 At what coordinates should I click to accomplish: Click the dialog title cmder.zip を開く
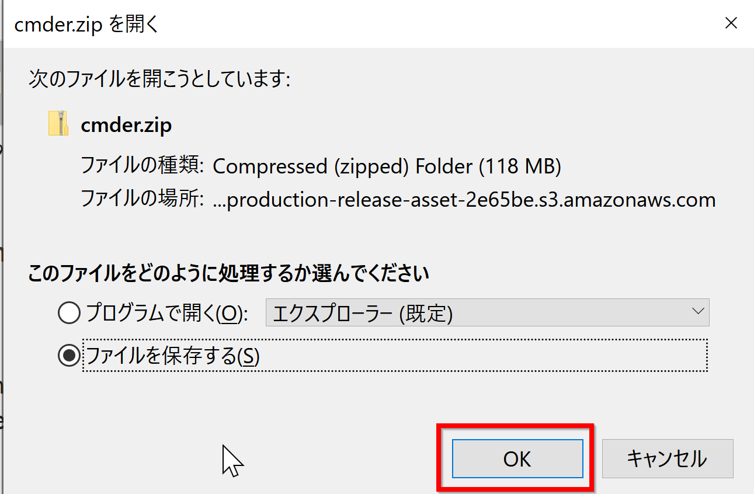click(86, 25)
